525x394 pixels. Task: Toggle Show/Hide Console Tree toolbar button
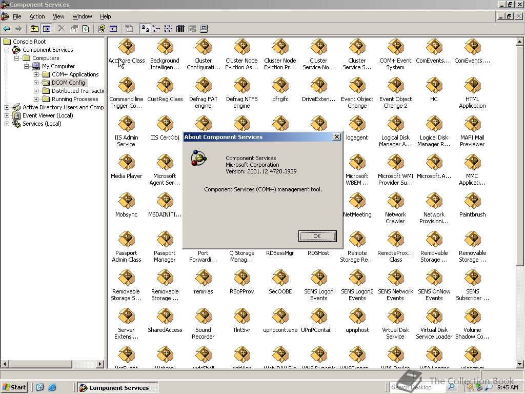[47, 29]
